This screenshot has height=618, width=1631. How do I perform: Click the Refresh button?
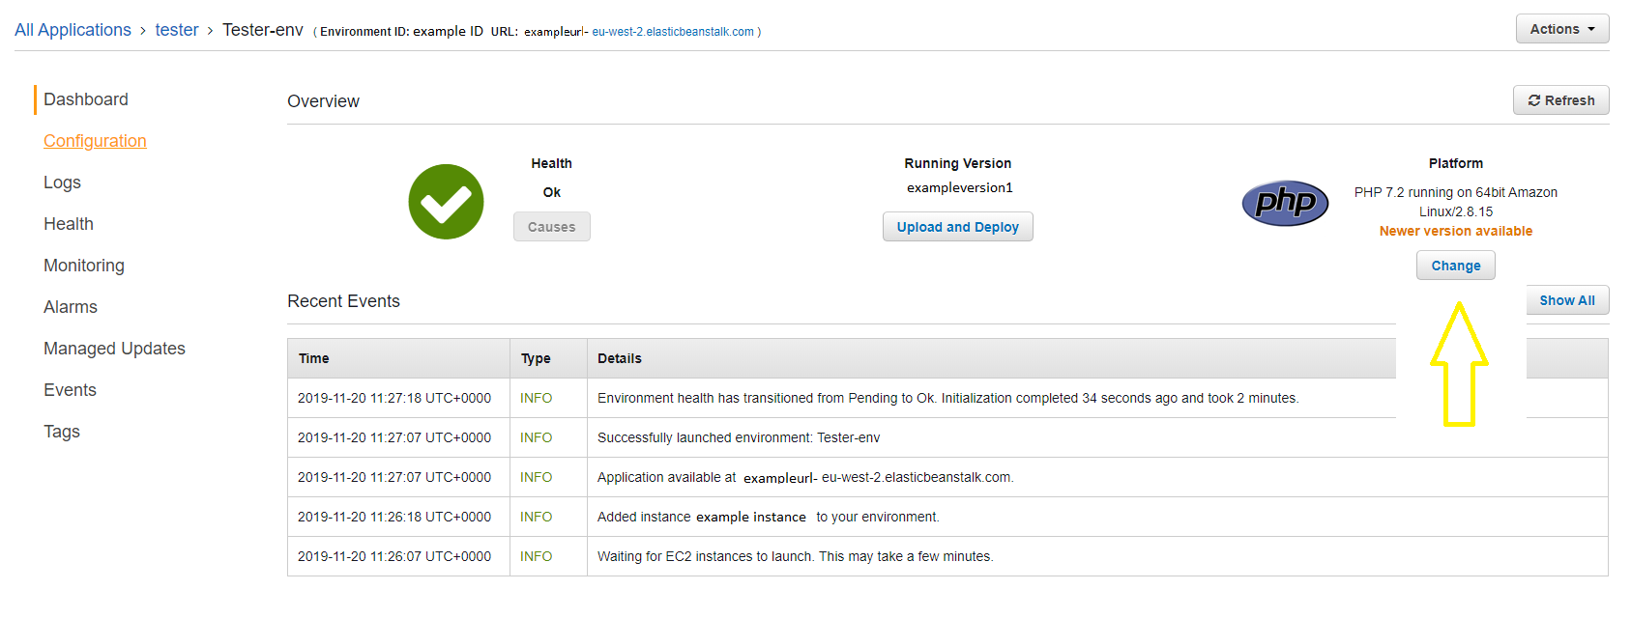tap(1560, 100)
